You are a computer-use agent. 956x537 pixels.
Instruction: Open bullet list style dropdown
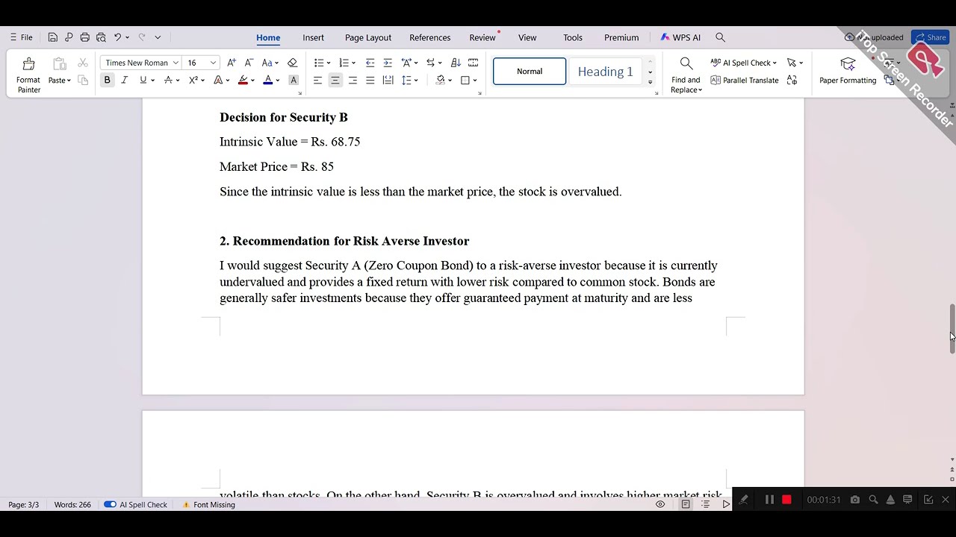coord(329,63)
